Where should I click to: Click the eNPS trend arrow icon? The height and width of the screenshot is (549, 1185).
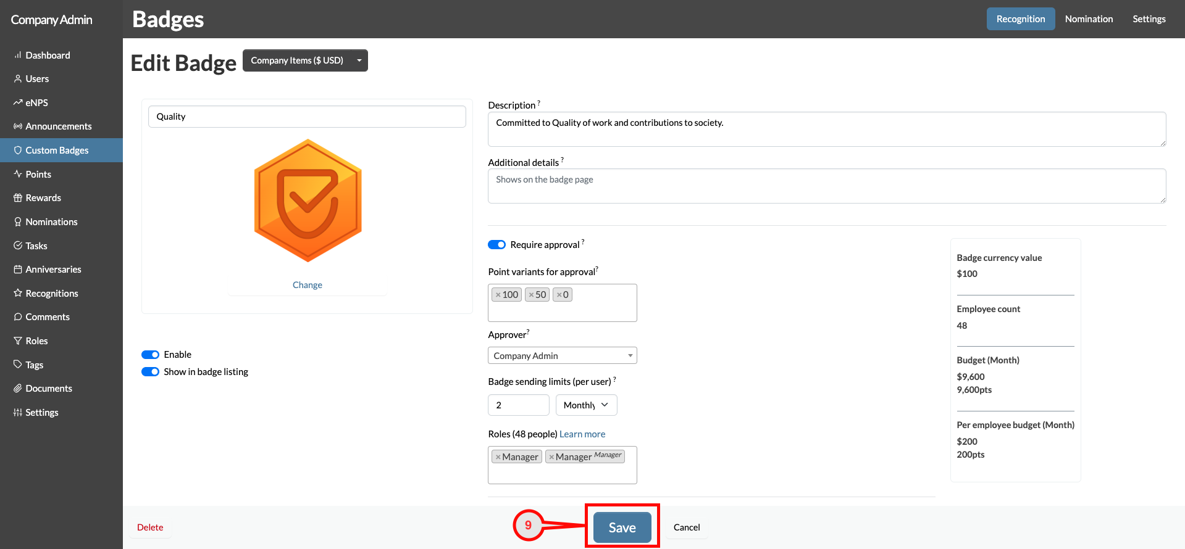click(x=18, y=102)
